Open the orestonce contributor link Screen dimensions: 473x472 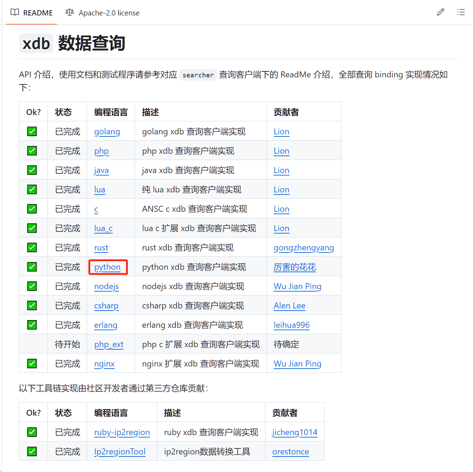pos(290,452)
